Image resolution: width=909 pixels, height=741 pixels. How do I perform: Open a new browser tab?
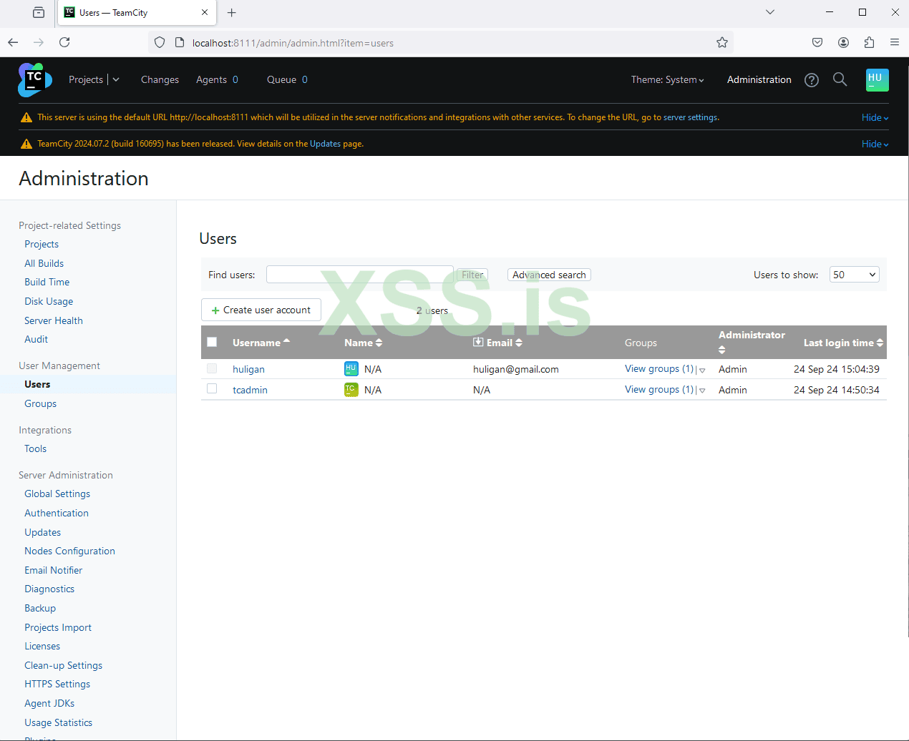[231, 13]
